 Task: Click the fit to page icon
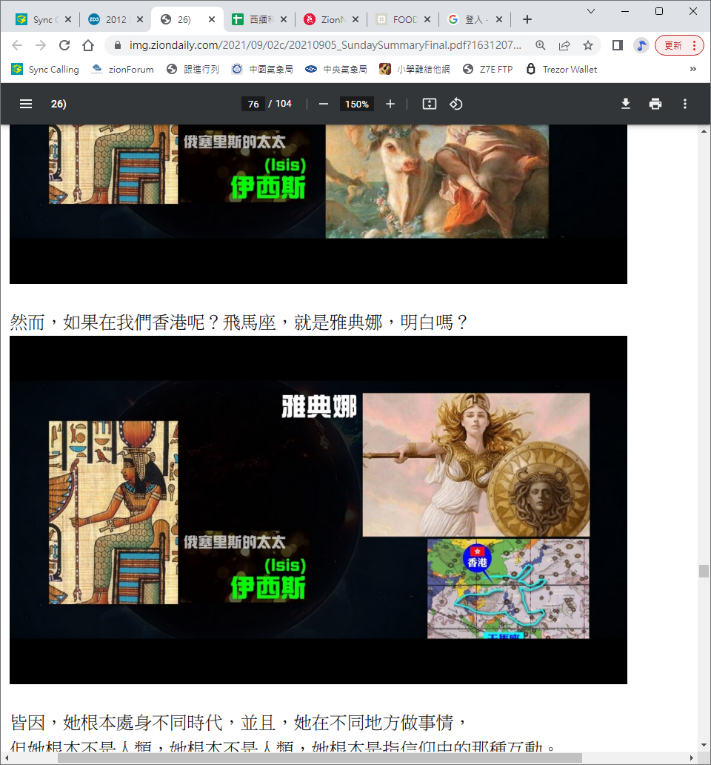point(430,104)
